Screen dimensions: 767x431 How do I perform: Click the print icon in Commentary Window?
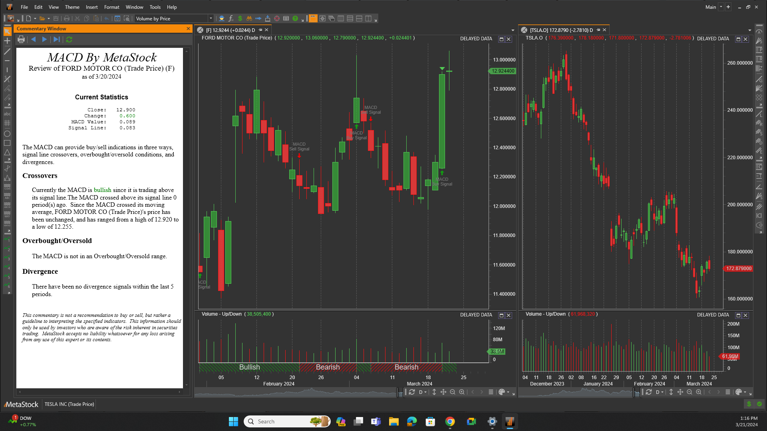(x=21, y=40)
